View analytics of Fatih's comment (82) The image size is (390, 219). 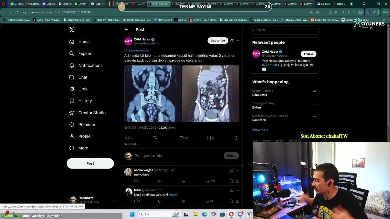(x=209, y=201)
